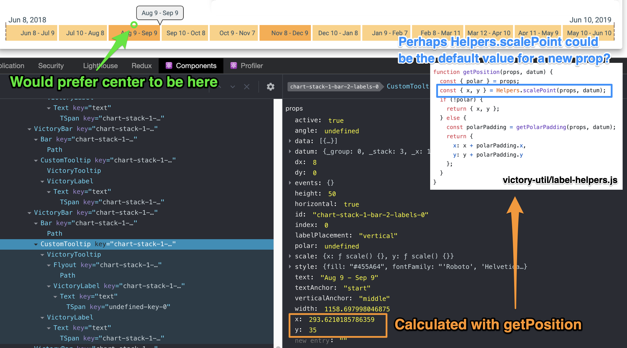Toggle the active prop true value
This screenshot has width=627, height=348.
336,120
